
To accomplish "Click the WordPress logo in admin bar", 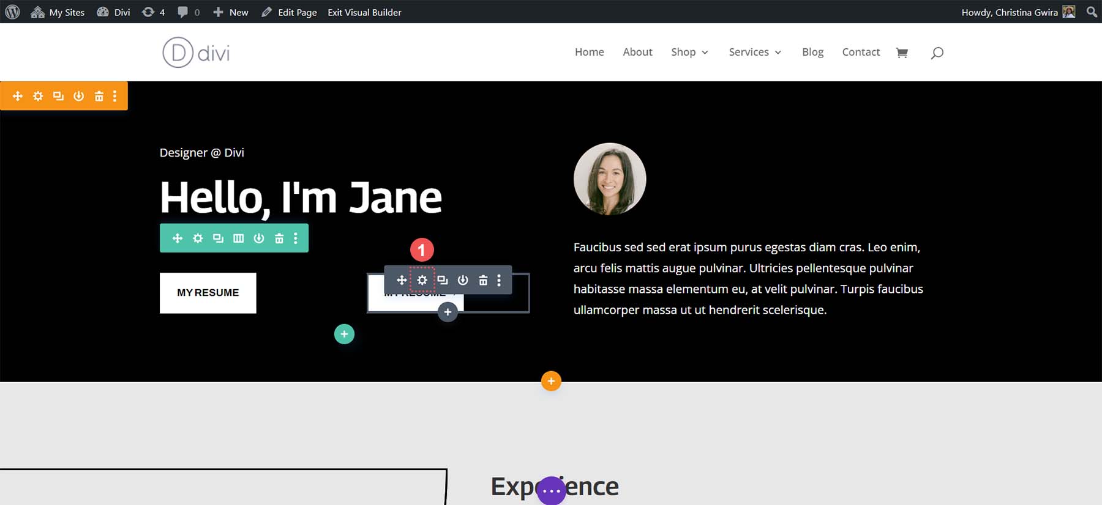I will click(x=12, y=12).
